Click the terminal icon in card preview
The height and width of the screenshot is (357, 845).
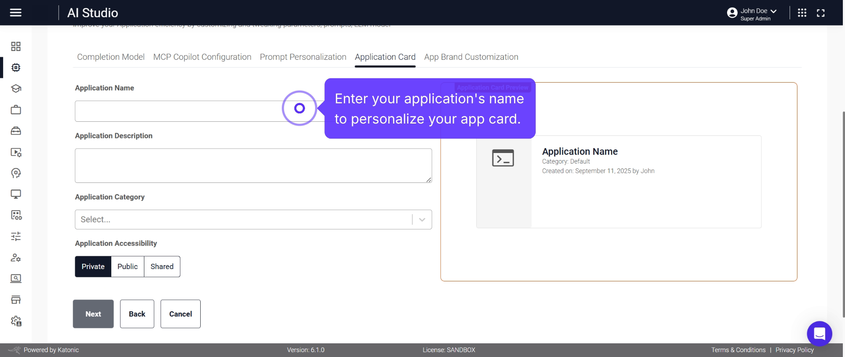503,158
